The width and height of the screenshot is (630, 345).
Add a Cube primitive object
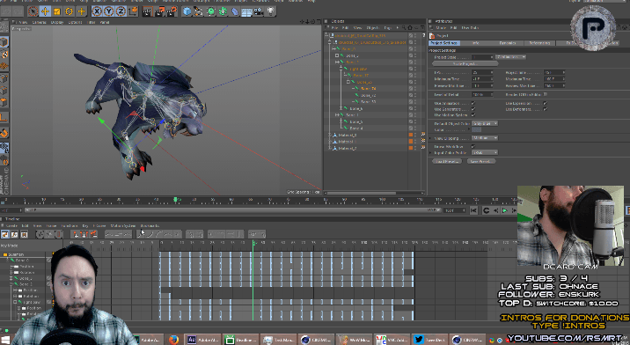[x=187, y=11]
